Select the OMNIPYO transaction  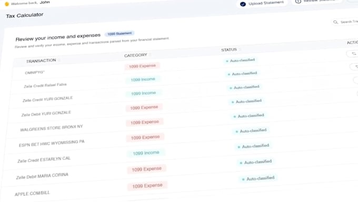(x=35, y=73)
